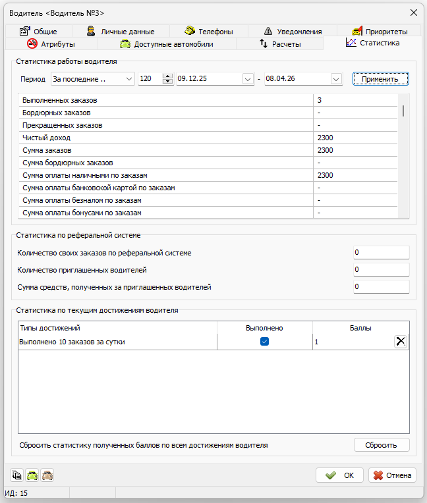
Task: Open the start date 09.12.25 calendar dropdown
Action: point(248,79)
